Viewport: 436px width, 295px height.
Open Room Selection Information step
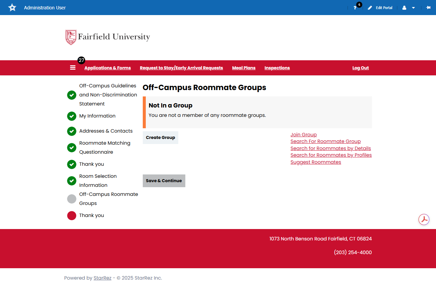coord(98,180)
